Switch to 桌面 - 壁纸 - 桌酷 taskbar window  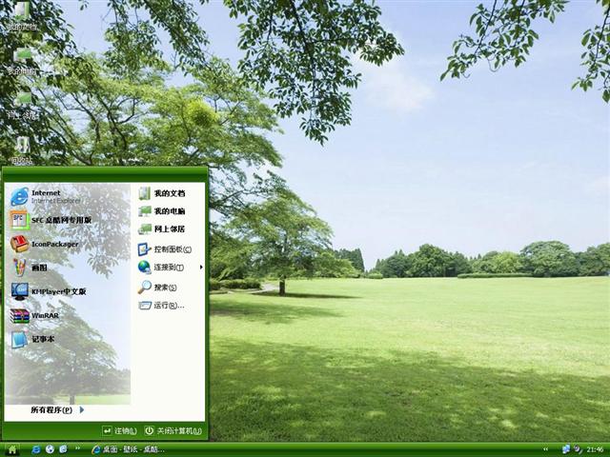coord(129,449)
